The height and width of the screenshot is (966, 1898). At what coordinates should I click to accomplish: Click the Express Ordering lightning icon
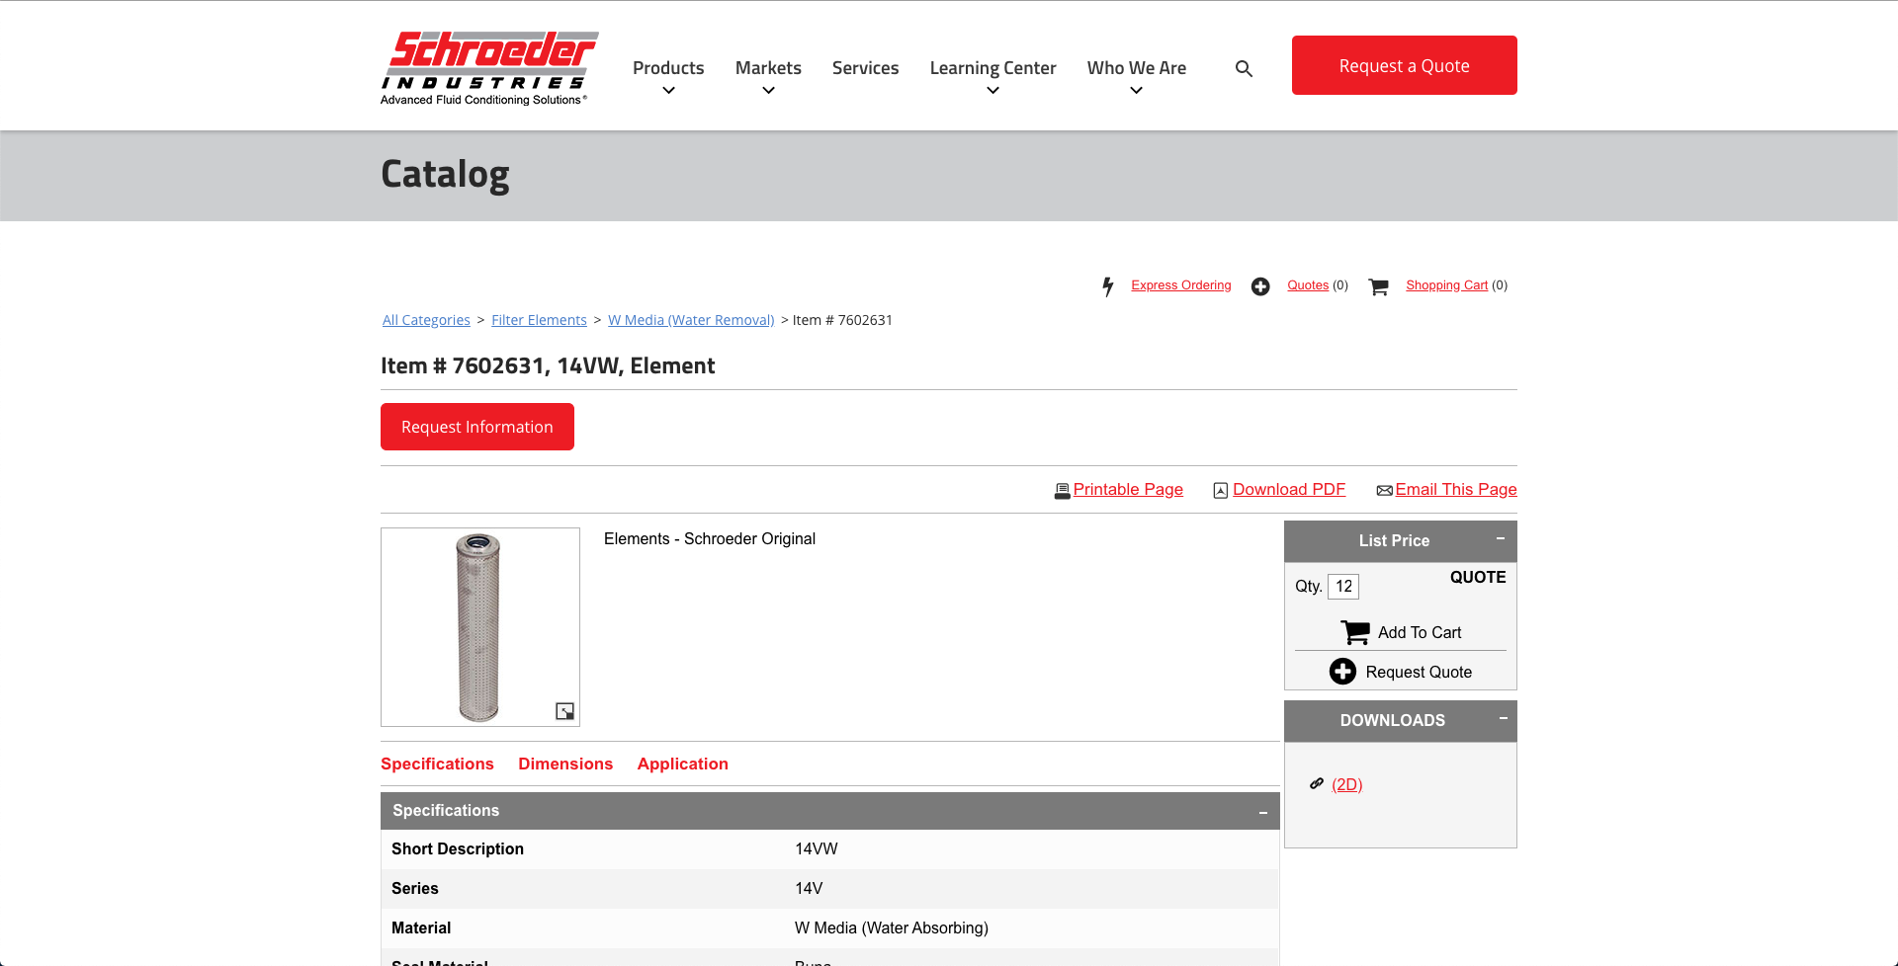click(x=1108, y=286)
